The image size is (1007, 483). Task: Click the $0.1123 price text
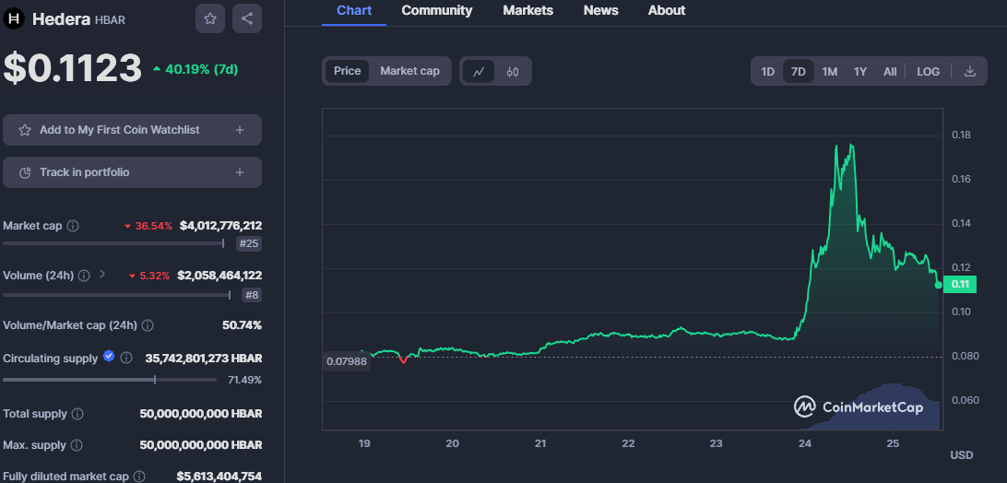tap(73, 69)
